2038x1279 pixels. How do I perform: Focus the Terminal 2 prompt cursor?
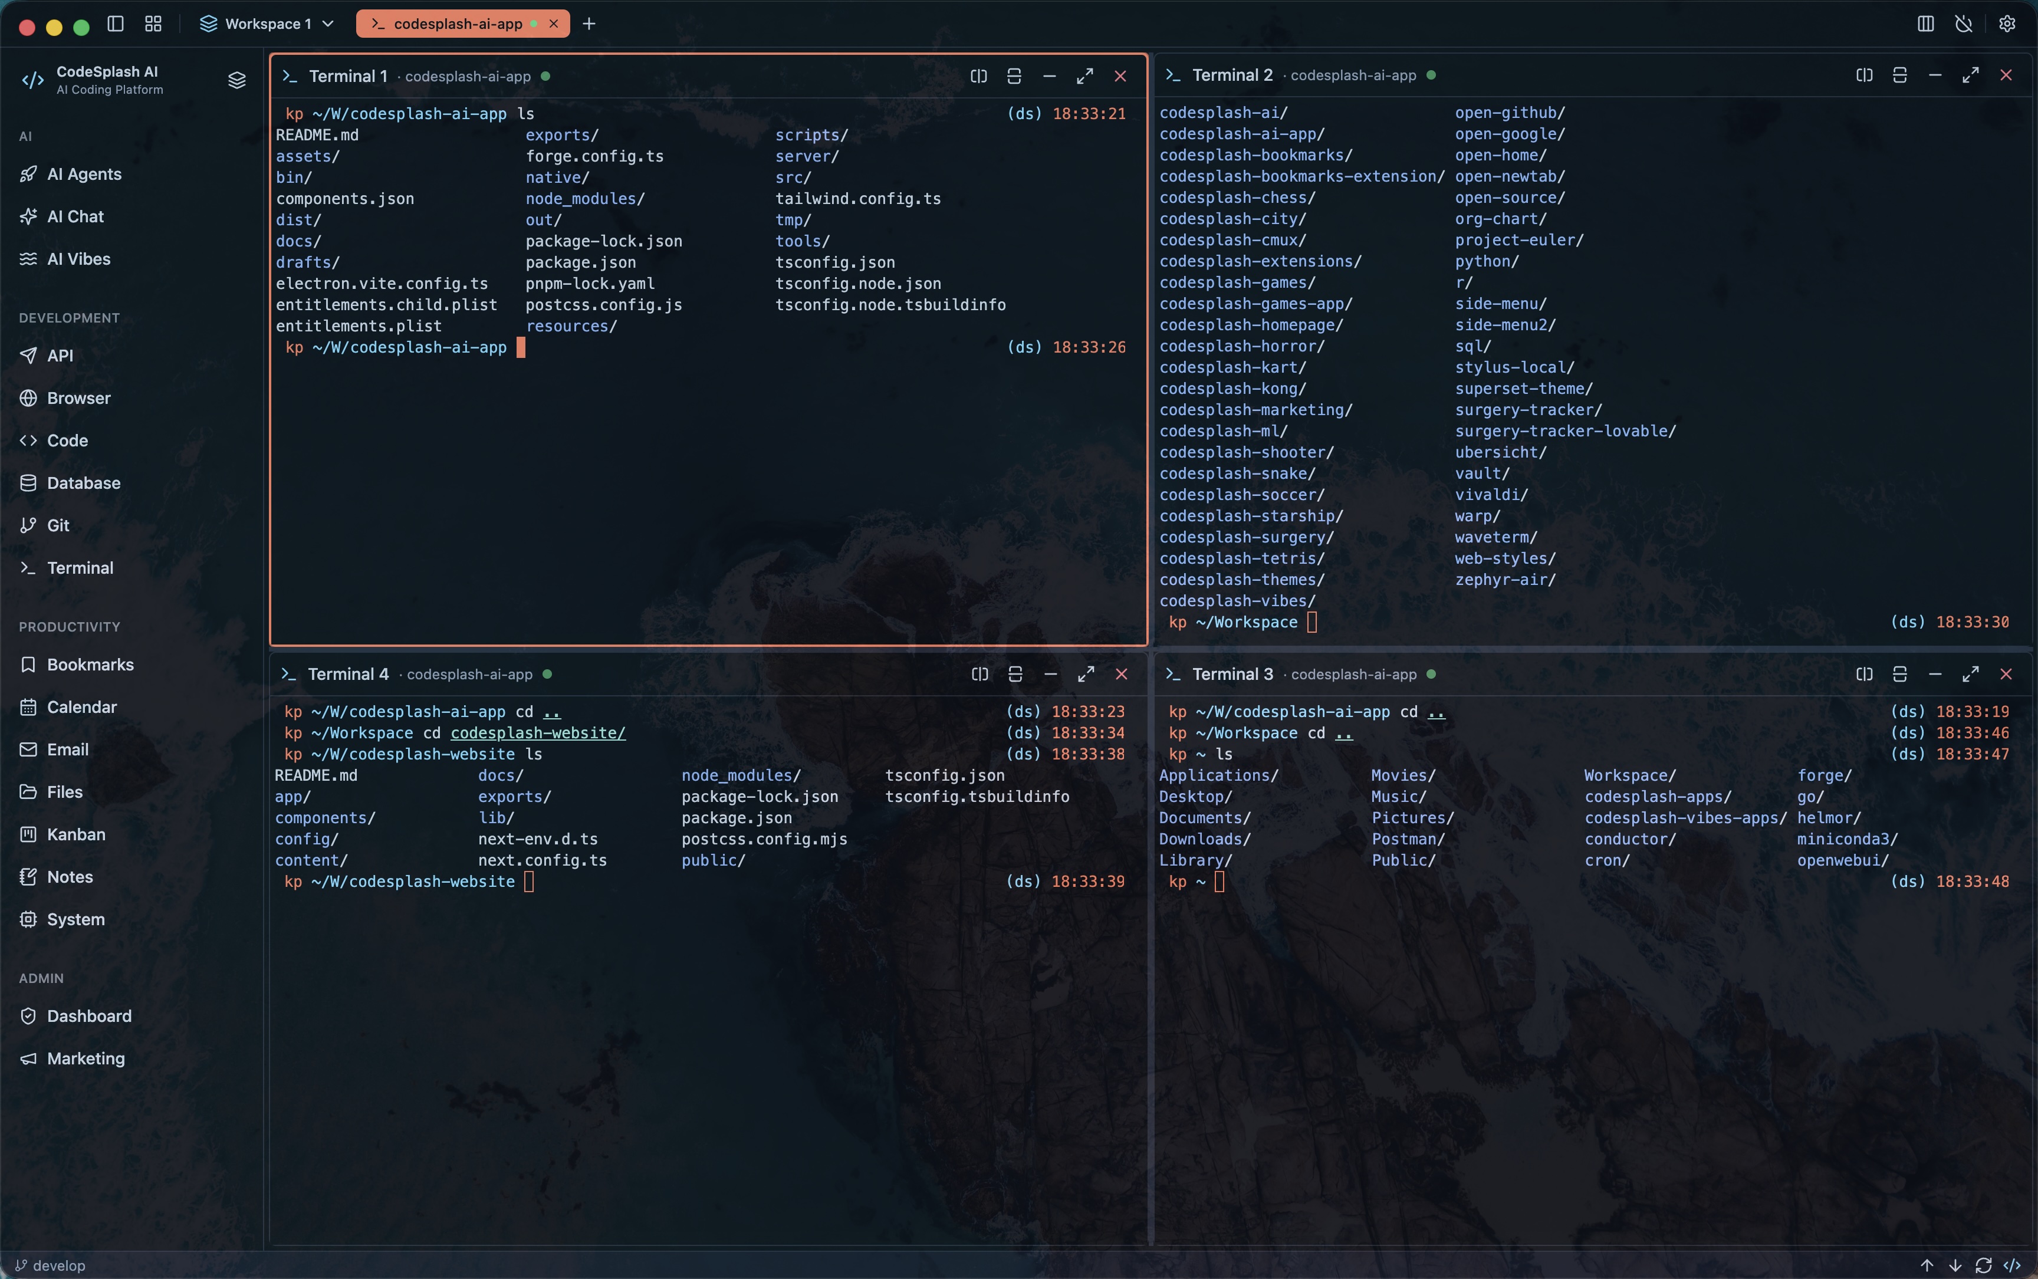pos(1312,622)
